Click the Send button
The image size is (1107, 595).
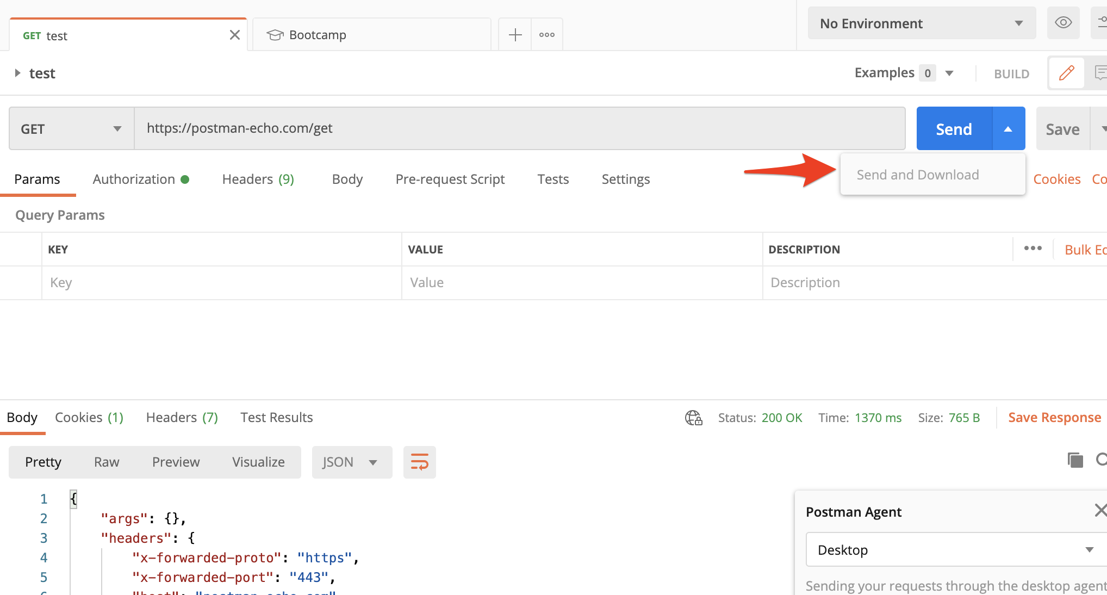tap(954, 128)
